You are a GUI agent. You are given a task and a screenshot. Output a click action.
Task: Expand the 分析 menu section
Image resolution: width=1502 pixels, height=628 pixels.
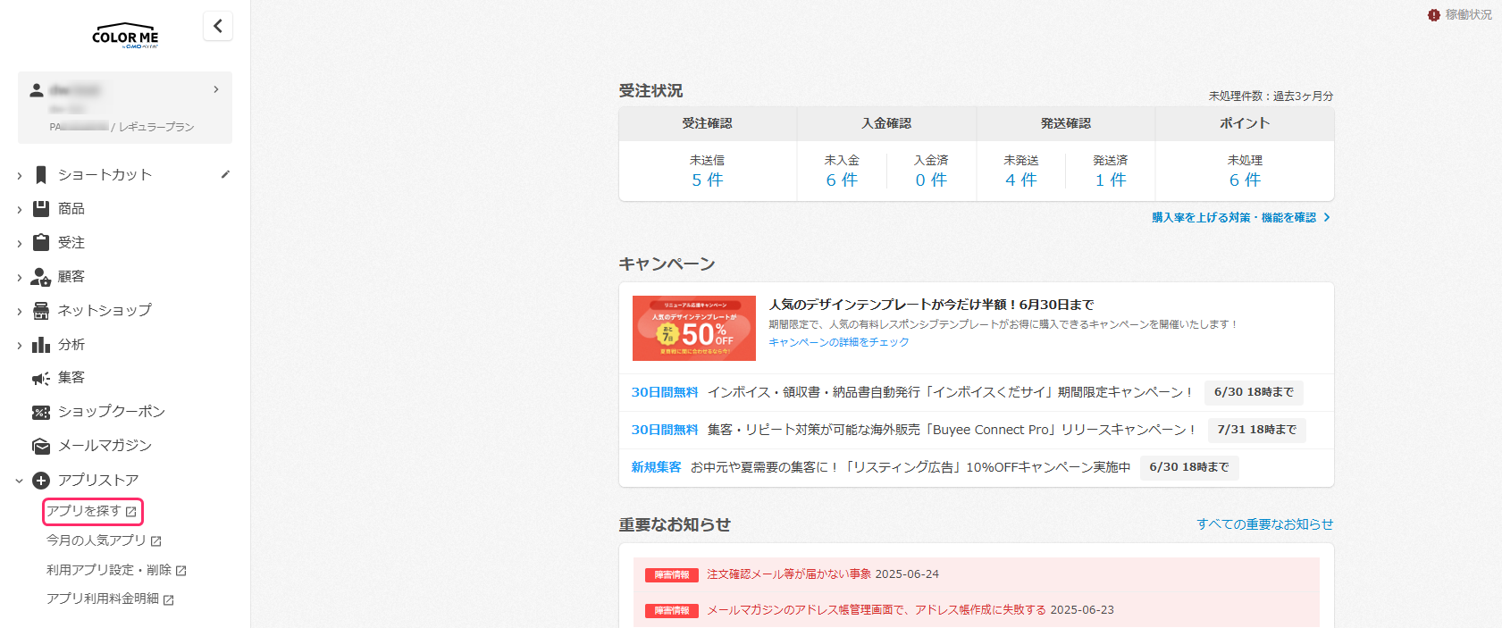pyautogui.click(x=71, y=345)
